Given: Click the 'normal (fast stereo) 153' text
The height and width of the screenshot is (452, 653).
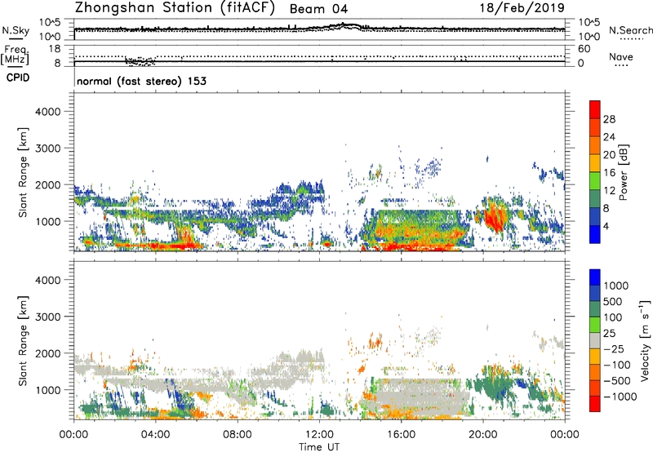Looking at the screenshot, I should [x=141, y=81].
